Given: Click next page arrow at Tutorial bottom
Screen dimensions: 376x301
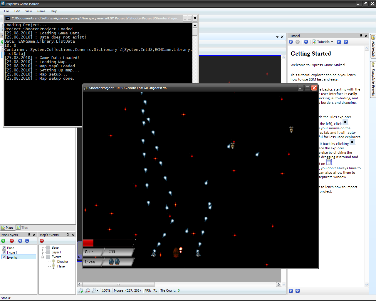Looking at the screenshot, I should point(298,291).
